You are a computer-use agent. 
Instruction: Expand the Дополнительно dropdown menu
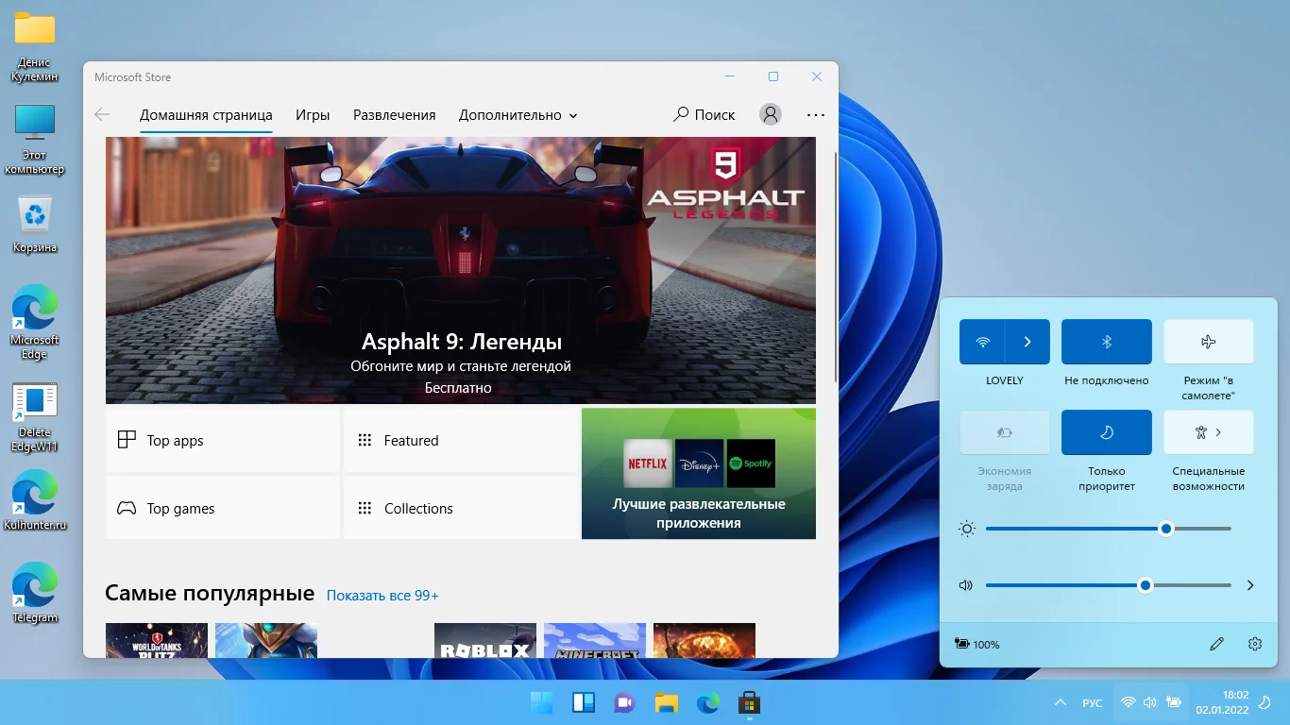(x=518, y=115)
